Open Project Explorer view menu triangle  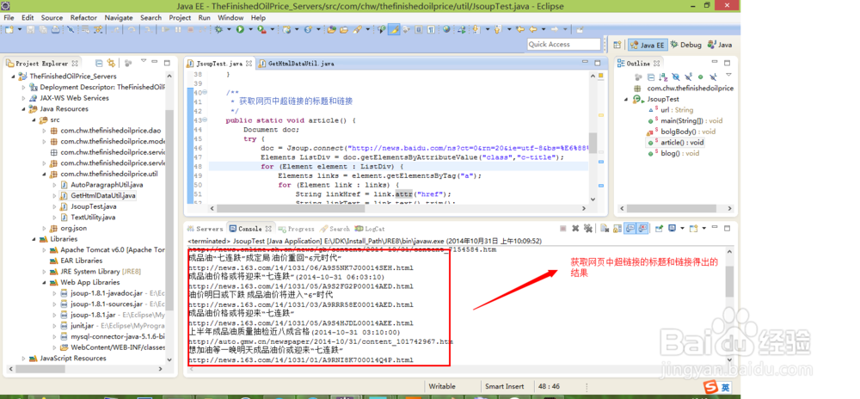pyautogui.click(x=144, y=60)
